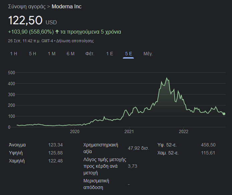Click the Χαμηλή label
Image resolution: width=232 pixels, height=195 pixels.
[17, 161]
